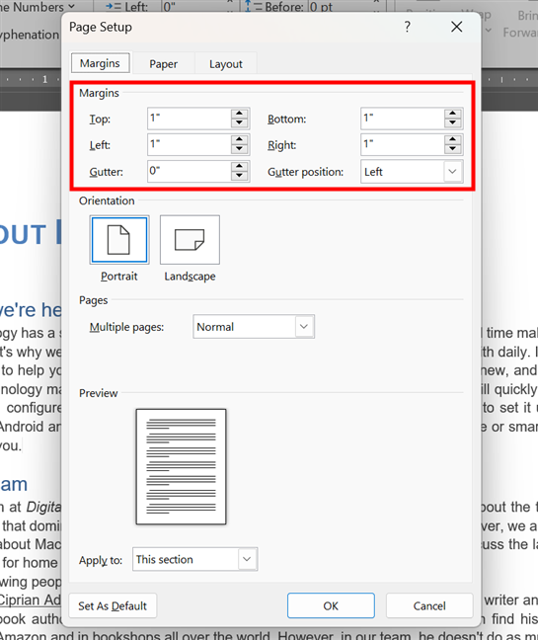Click the OK button
Viewport: 538px width, 640px height.
(x=331, y=605)
